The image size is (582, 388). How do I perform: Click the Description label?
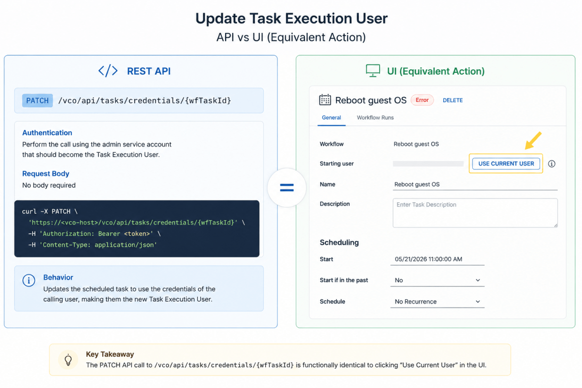[335, 204]
